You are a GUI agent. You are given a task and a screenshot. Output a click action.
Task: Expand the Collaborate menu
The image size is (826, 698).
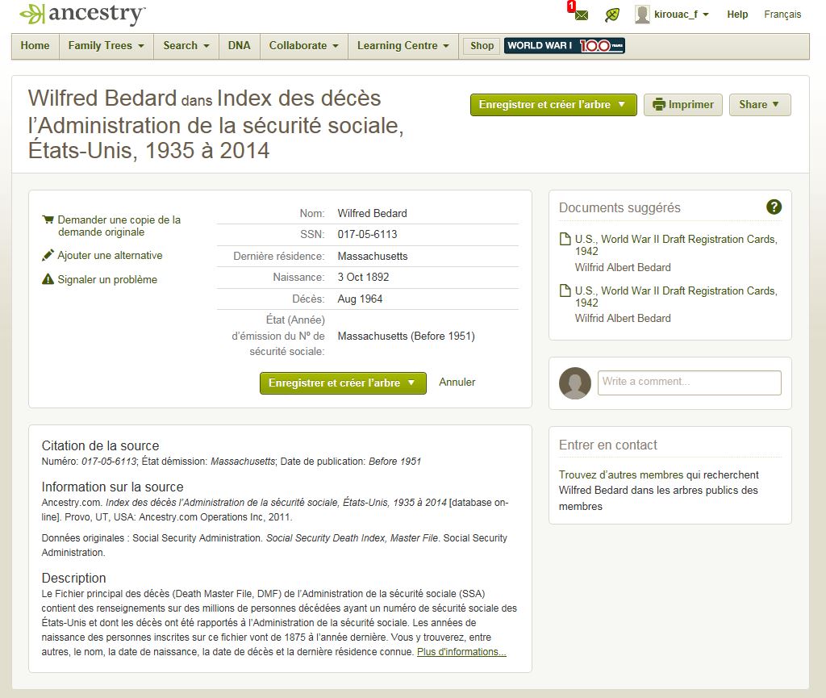click(303, 46)
